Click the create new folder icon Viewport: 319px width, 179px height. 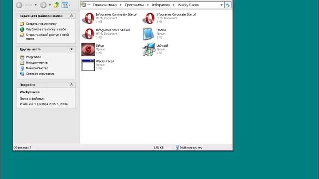pos(22,24)
